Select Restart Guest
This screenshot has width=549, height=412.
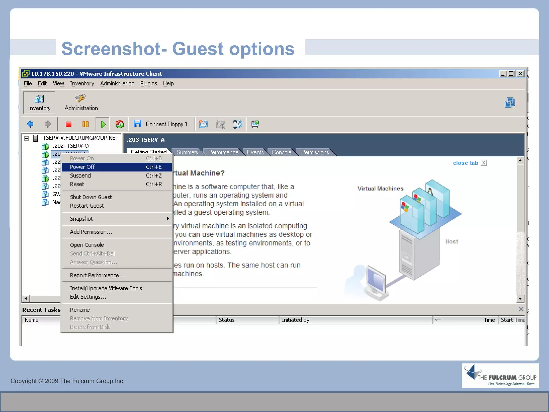pyautogui.click(x=117, y=205)
